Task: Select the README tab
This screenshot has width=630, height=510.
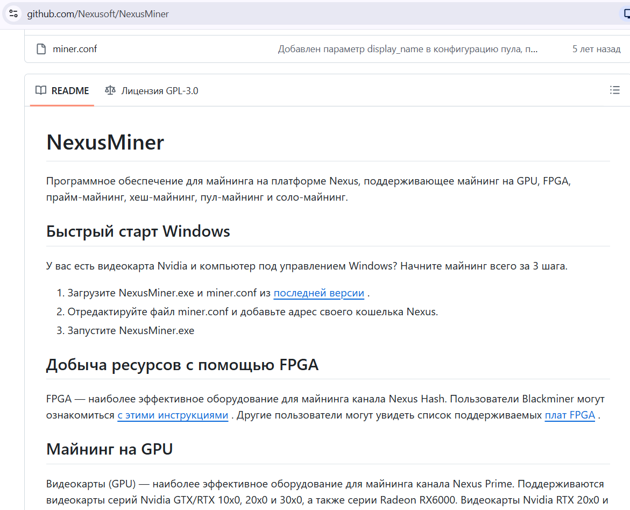Action: click(62, 91)
